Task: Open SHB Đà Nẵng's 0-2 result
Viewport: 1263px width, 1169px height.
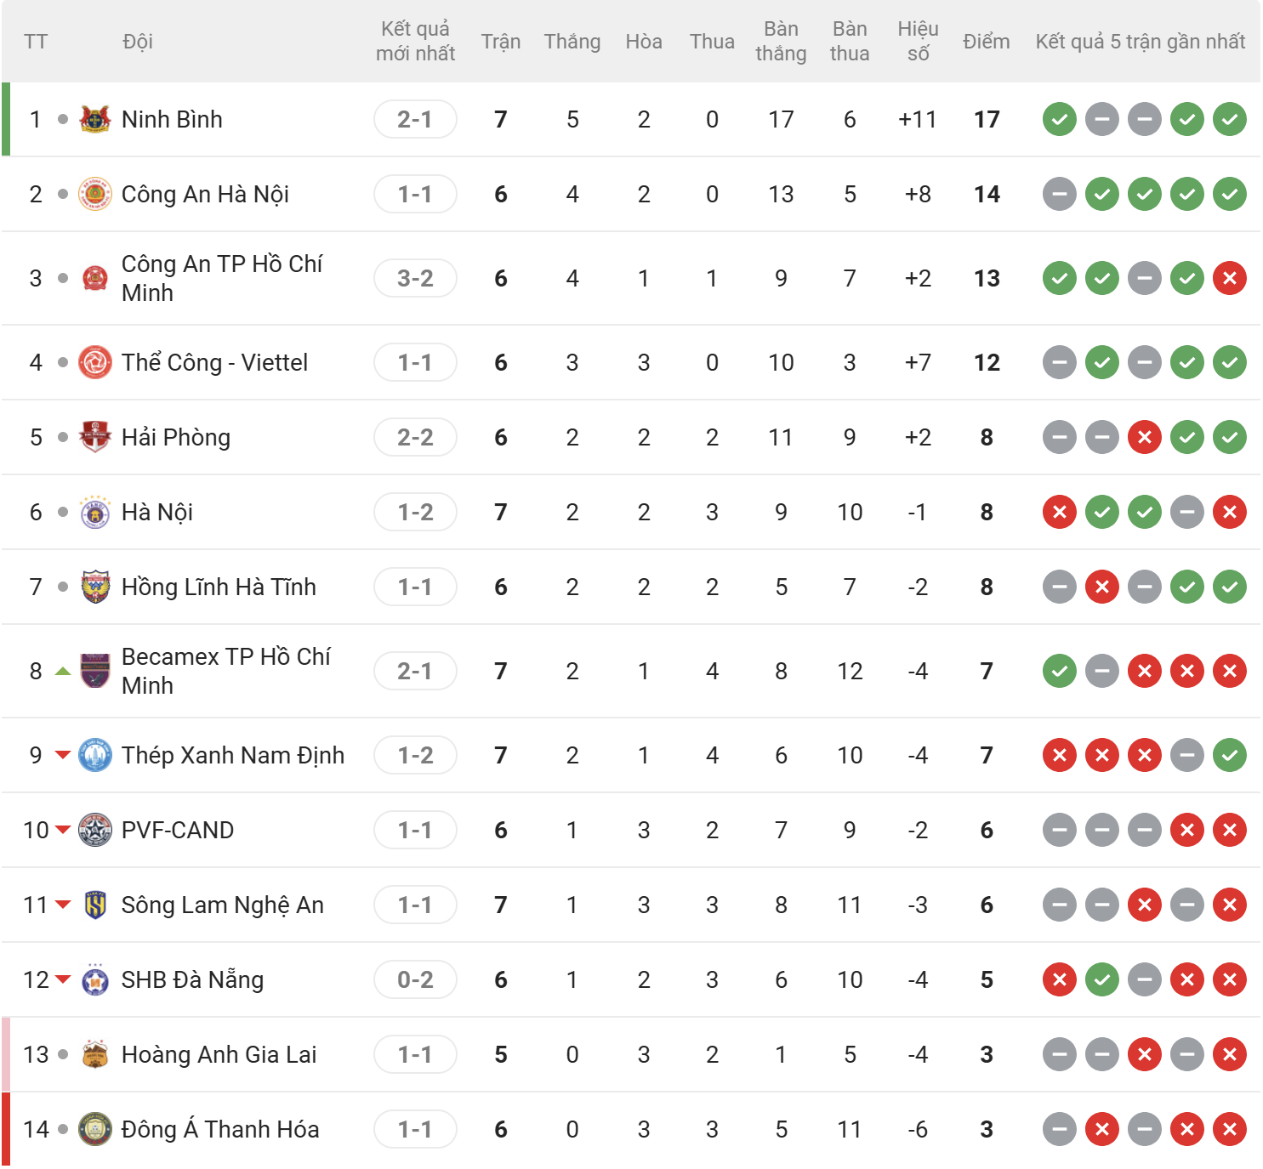Action: click(415, 979)
